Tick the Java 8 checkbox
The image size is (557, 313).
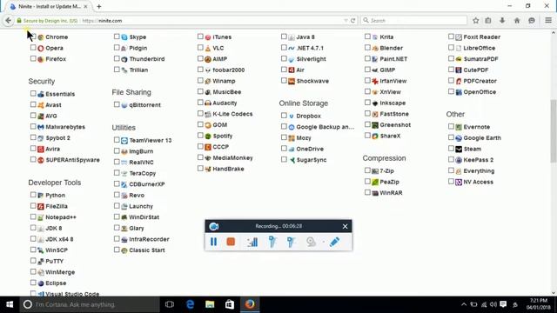284,37
